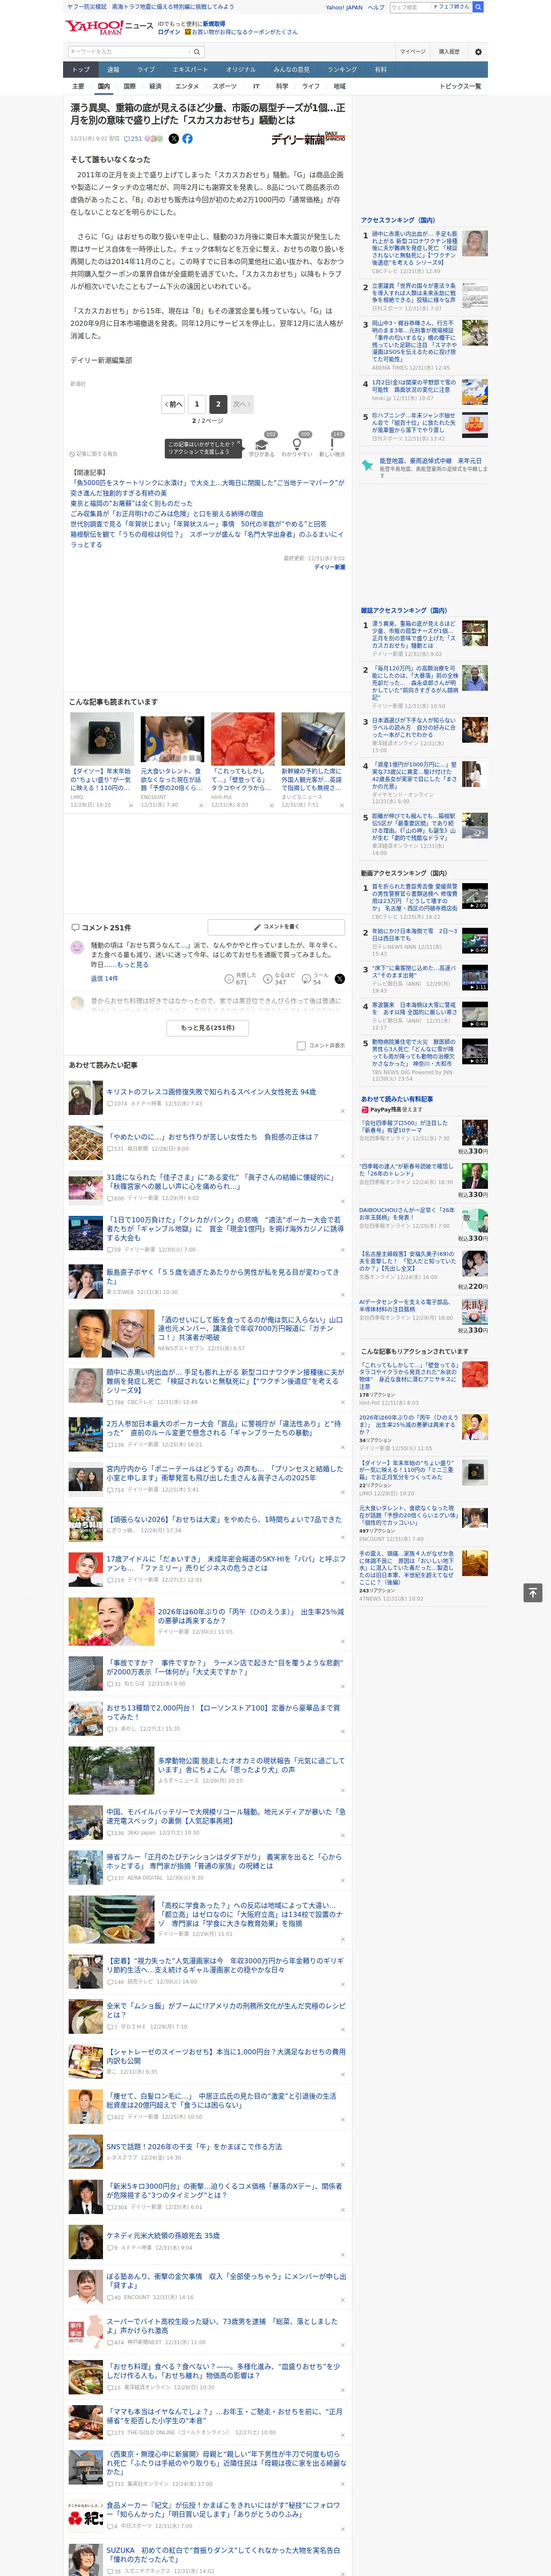Image resolution: width=551 pixels, height=2576 pixels.
Task: Share the article on Facebook
Action: (187, 139)
